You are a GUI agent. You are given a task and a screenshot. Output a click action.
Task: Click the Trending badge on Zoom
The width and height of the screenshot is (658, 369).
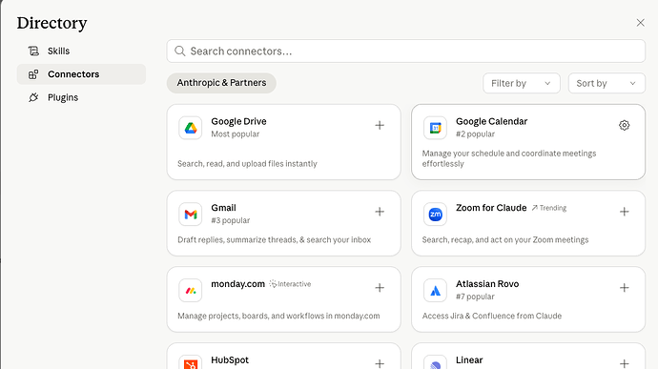[x=549, y=208]
